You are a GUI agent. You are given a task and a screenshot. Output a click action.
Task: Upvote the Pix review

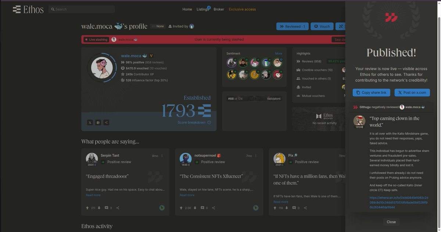[x=275, y=208]
